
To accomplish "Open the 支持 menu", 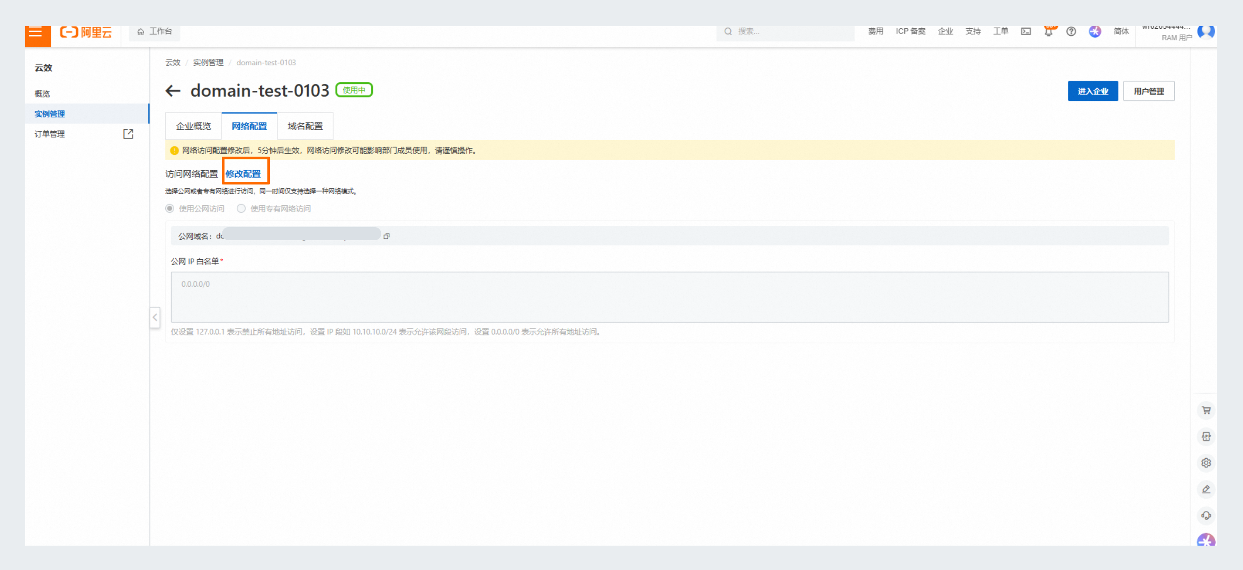I will click(x=973, y=31).
